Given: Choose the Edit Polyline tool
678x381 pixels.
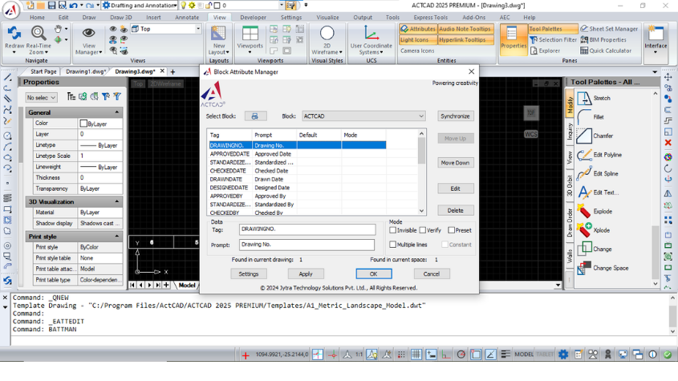Looking at the screenshot, I should [599, 155].
